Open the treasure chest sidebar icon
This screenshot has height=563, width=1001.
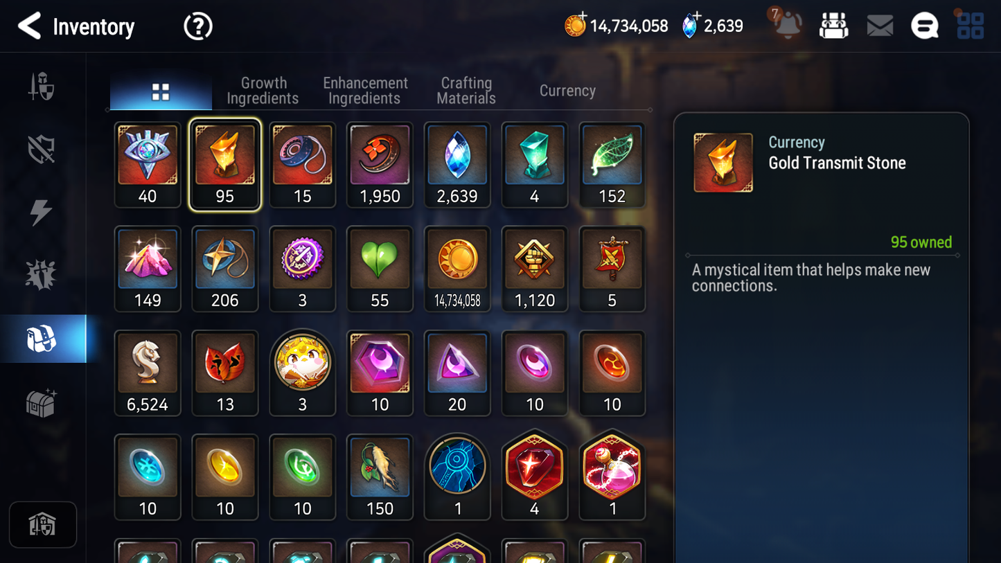(41, 402)
